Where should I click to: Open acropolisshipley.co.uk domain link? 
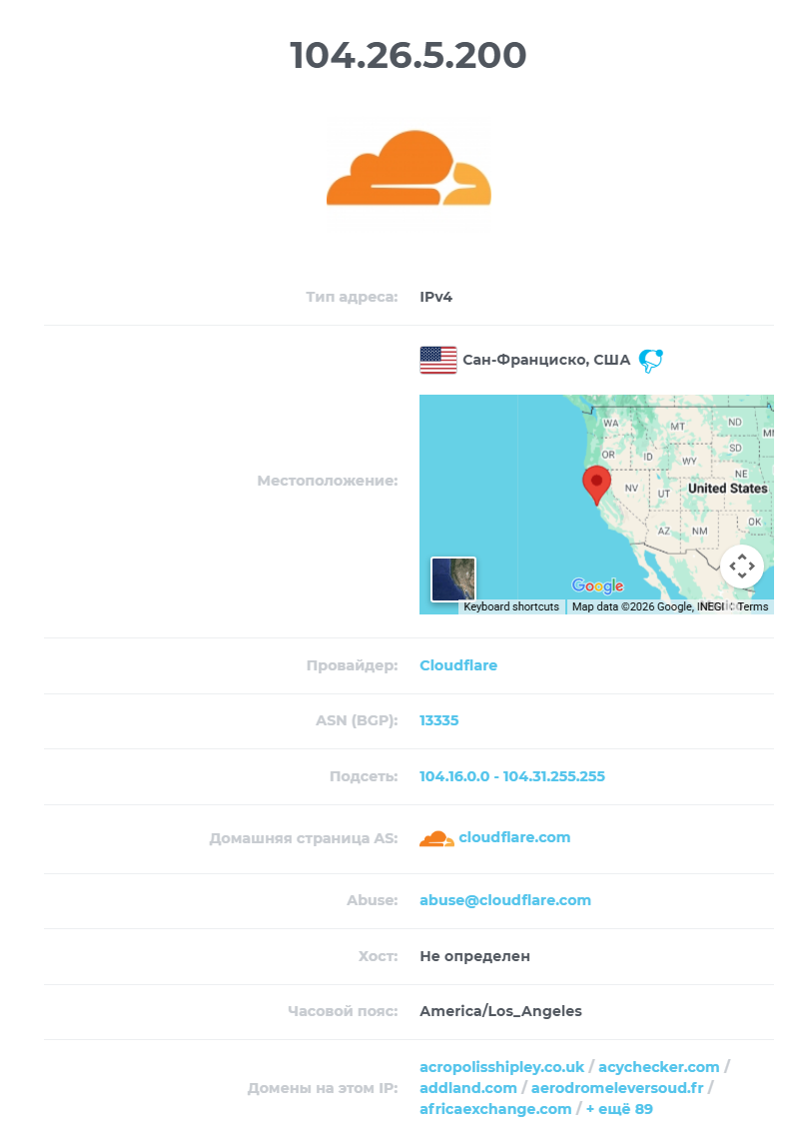[x=501, y=1067]
